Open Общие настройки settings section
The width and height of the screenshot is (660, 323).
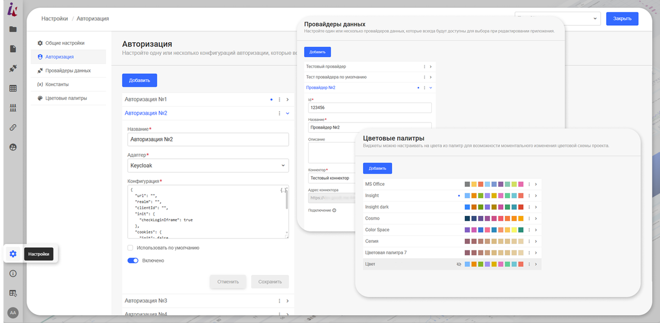[68, 43]
